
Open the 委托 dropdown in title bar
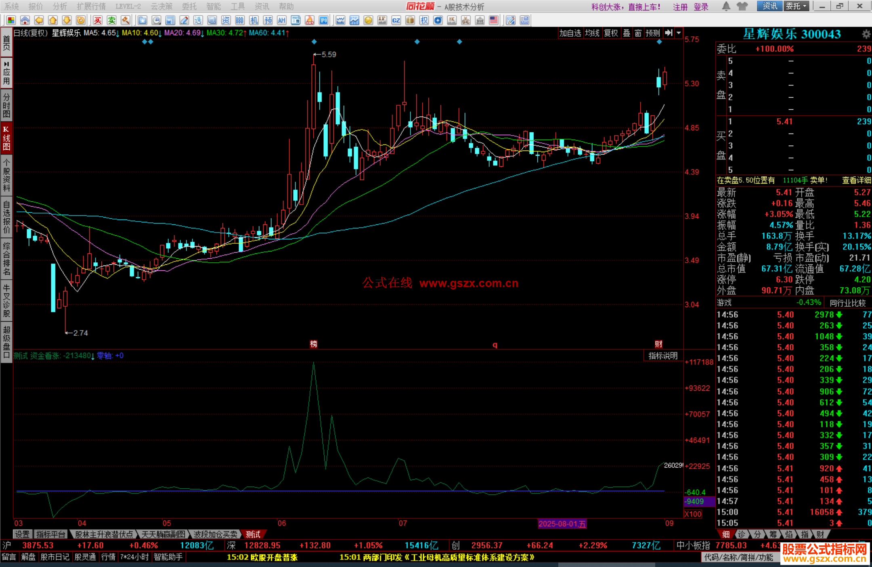click(x=796, y=6)
